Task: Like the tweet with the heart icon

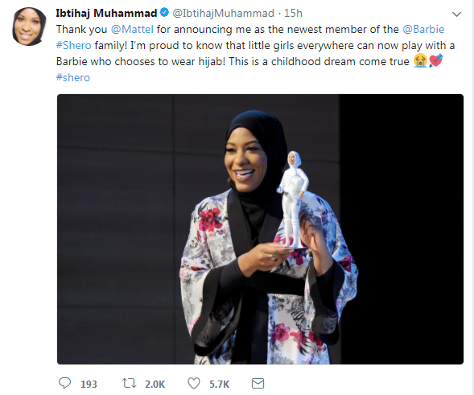Action: click(x=194, y=383)
